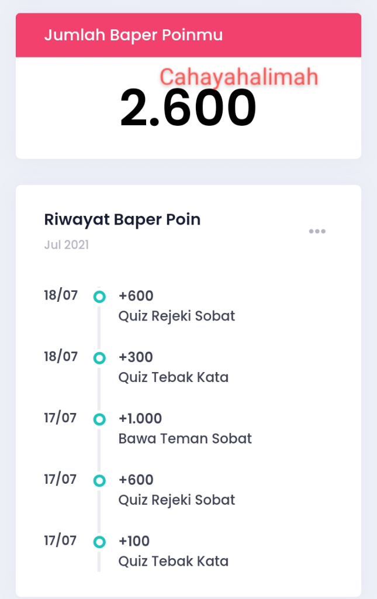Click the +300 points amount
Screen dimensions: 377x599
click(x=136, y=357)
